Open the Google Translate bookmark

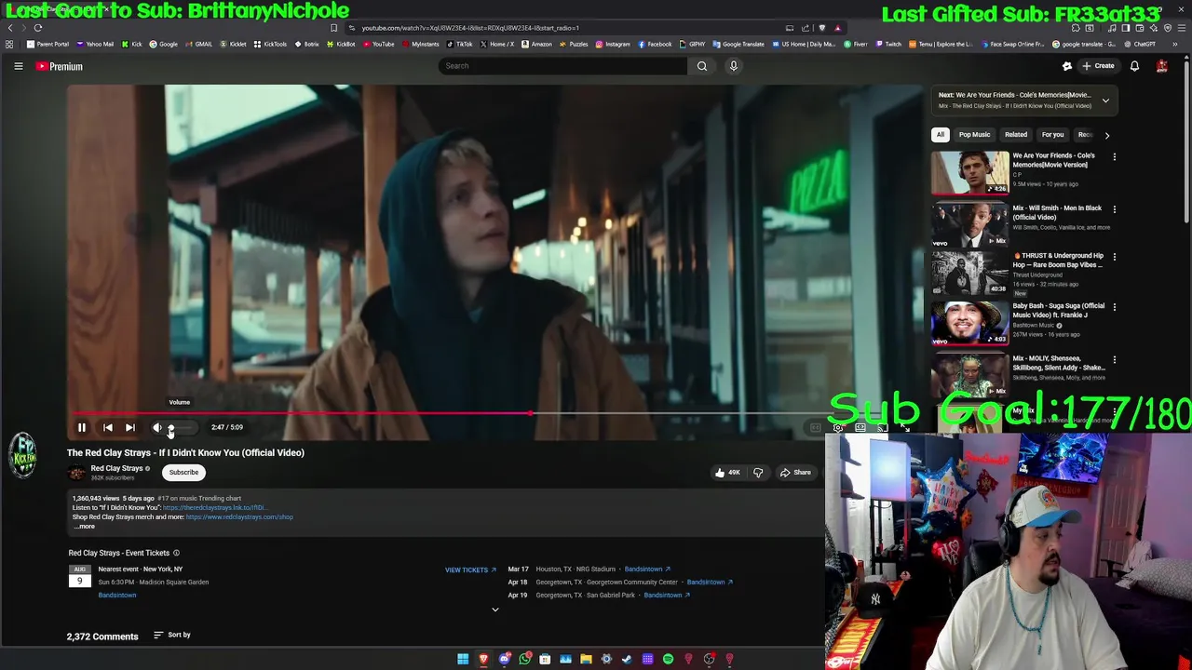coord(738,44)
